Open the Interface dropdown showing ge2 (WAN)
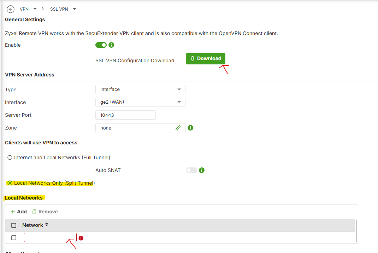 [x=140, y=102]
